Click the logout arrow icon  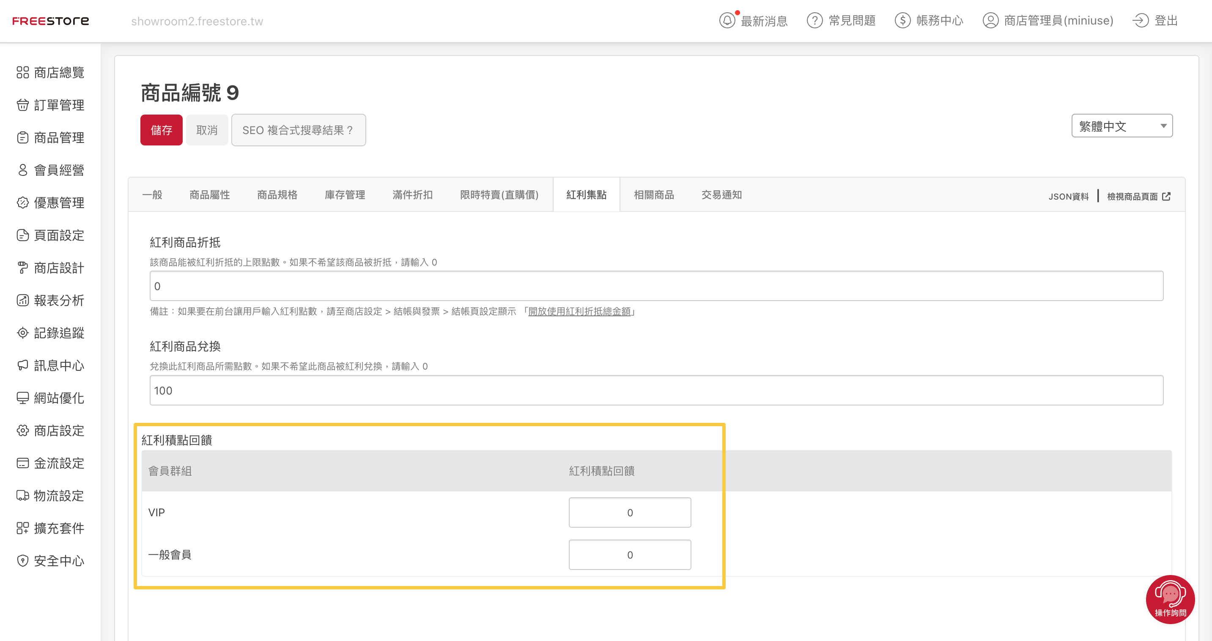[1141, 21]
